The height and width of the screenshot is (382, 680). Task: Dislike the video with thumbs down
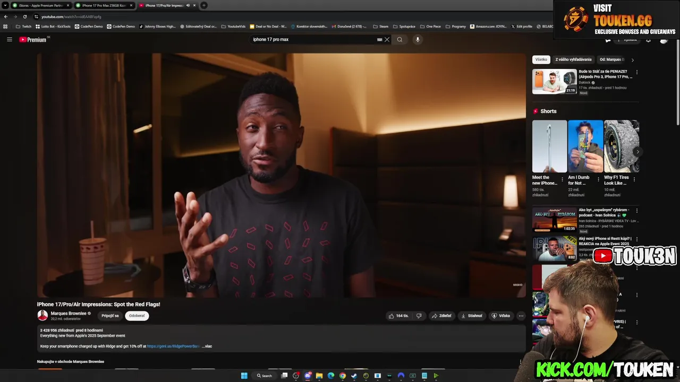(419, 316)
